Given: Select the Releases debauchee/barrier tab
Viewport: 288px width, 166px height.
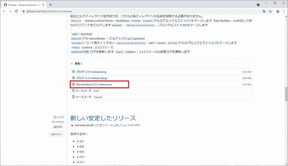Looking at the screenshot, I should (x=24, y=5).
